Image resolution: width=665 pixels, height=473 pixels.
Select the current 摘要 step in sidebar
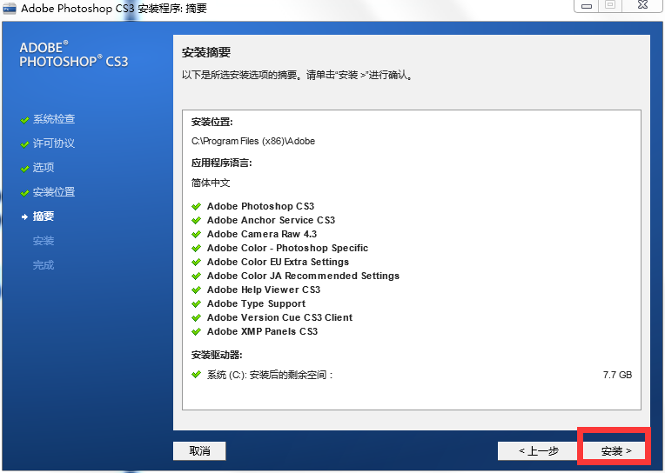click(44, 217)
